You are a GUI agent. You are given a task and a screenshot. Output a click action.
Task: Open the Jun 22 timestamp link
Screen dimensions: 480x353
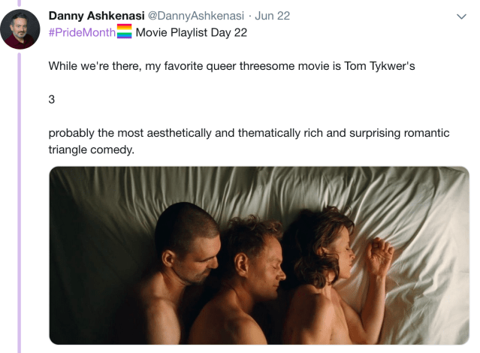pos(273,16)
